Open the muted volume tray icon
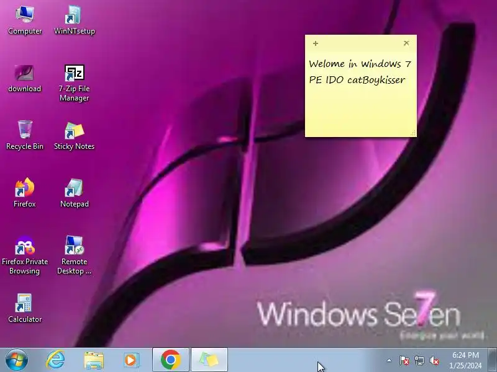The width and height of the screenshot is (497, 372). [434, 360]
